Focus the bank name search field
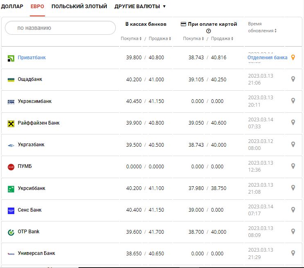The height and width of the screenshot is (268, 304). pos(61,28)
